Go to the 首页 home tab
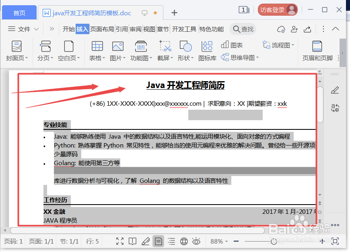The height and width of the screenshot is (252, 350). coord(19,12)
